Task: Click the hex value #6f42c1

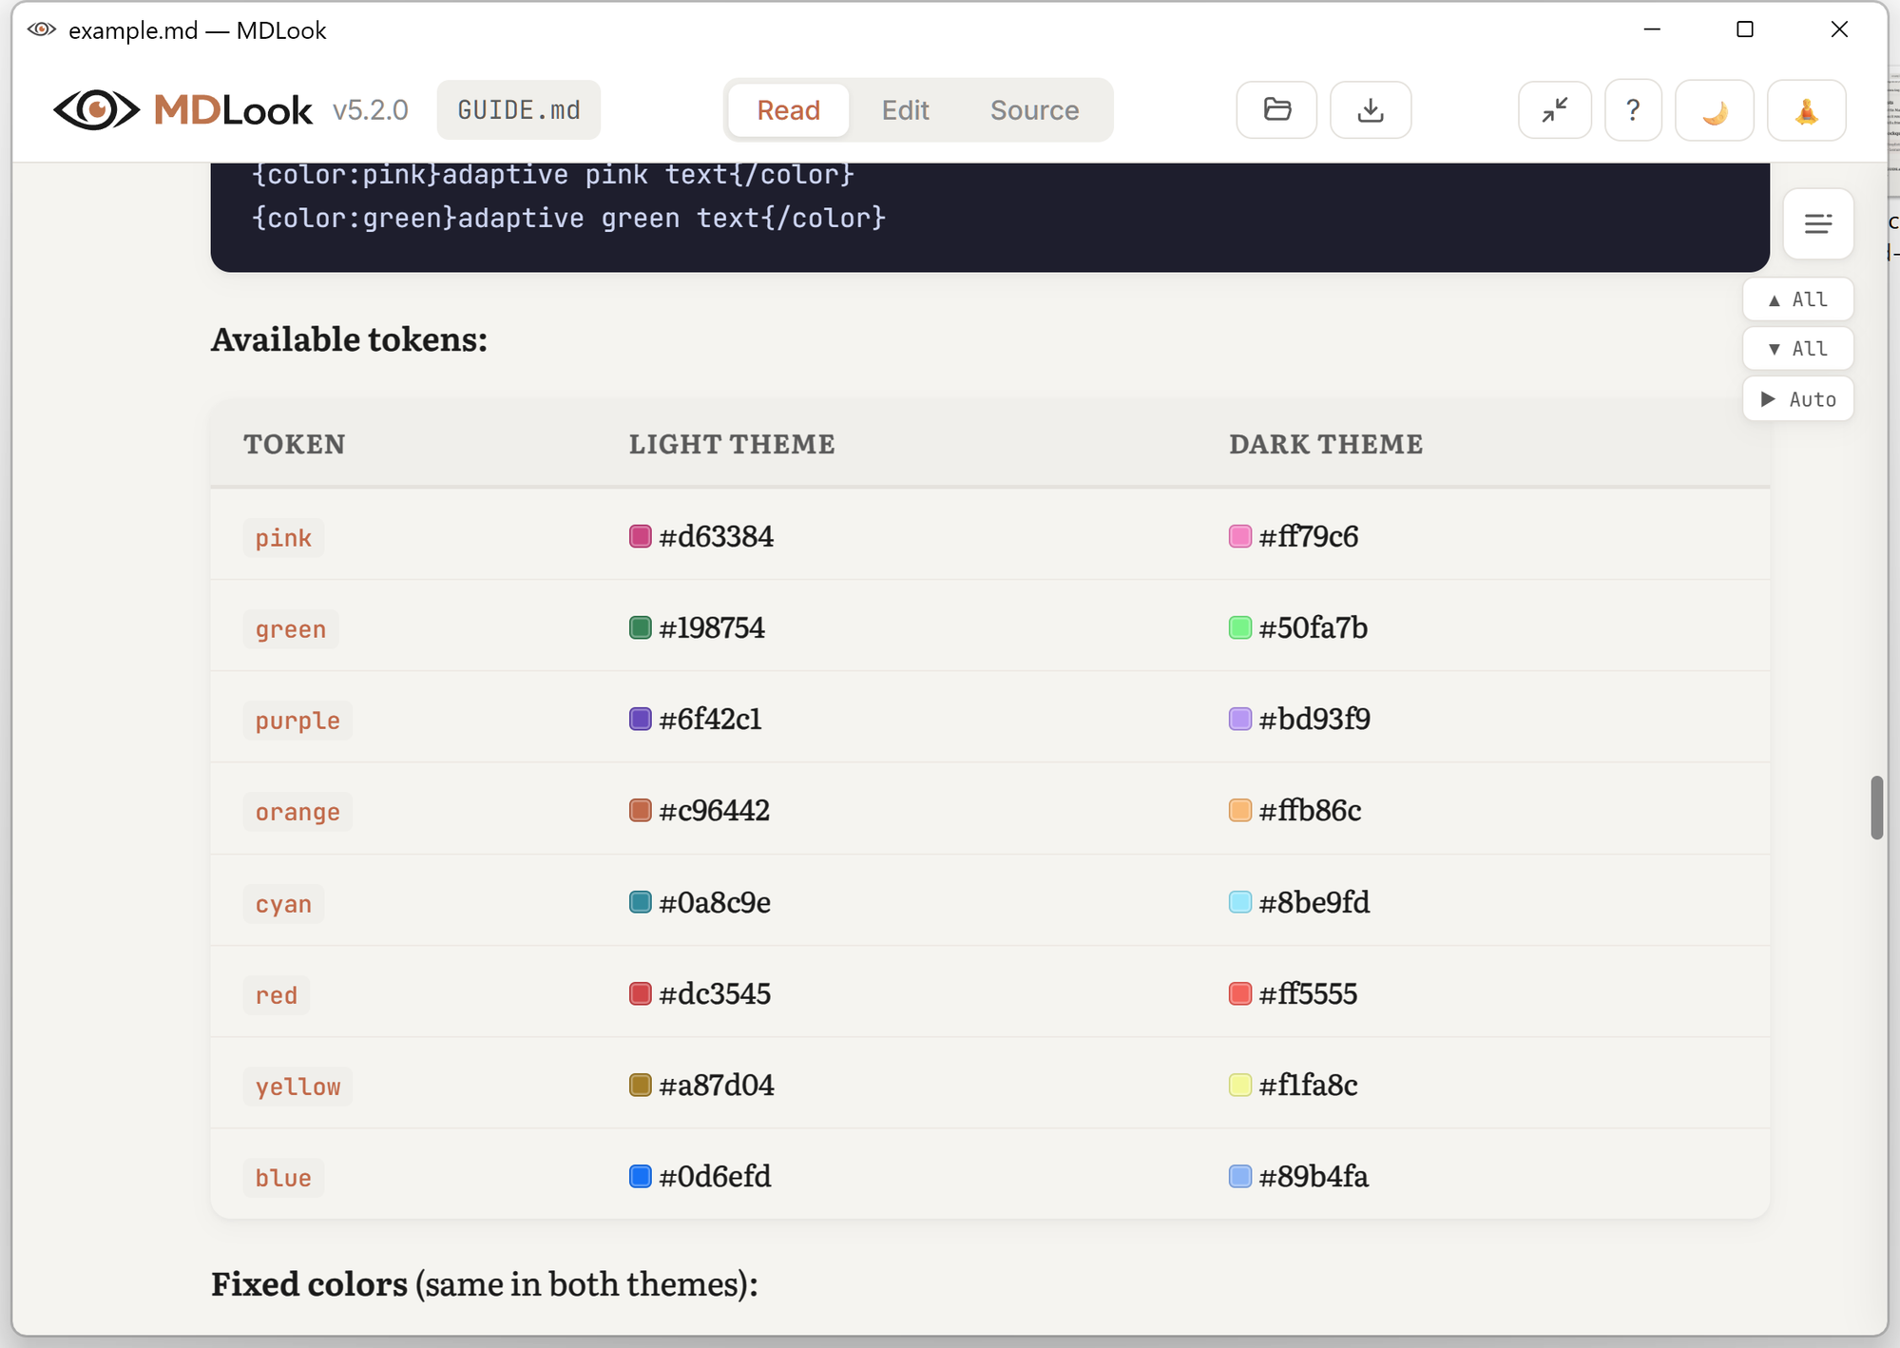Action: (711, 719)
